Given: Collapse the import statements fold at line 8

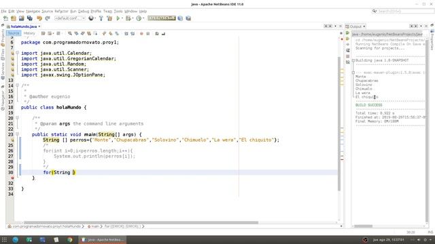Looking at the screenshot, I should coord(17,53).
